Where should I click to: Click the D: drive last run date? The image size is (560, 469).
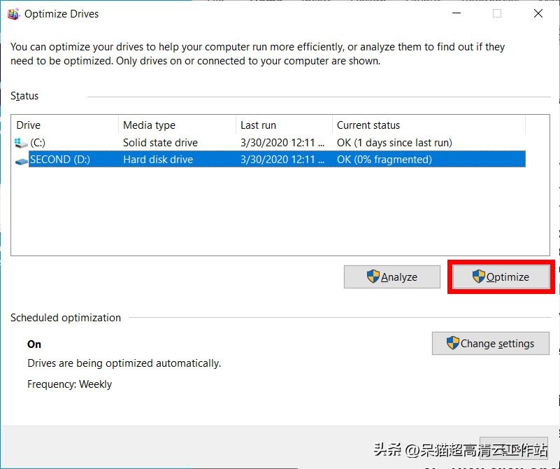(282, 160)
